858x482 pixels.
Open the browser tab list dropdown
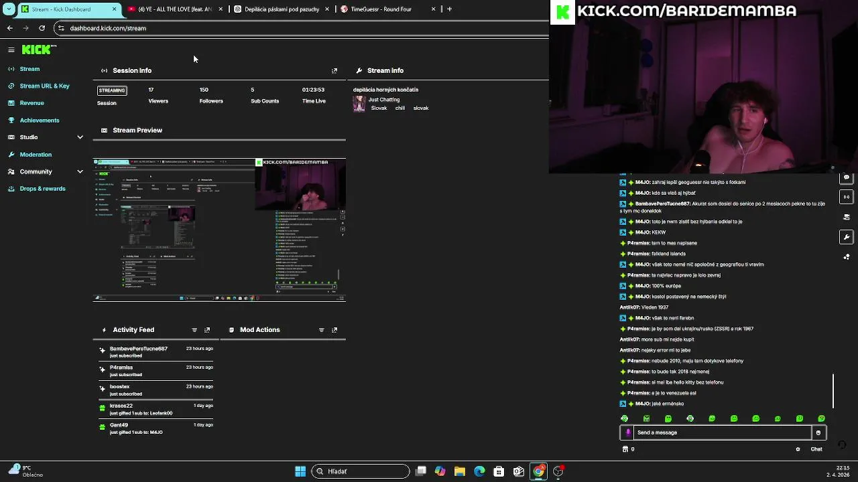pos(9,9)
